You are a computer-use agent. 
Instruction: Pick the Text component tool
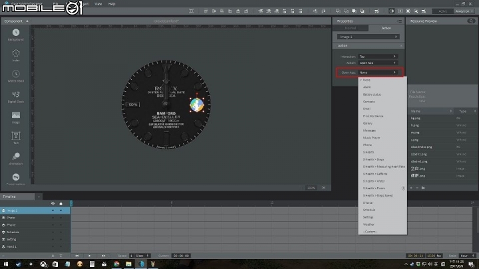pos(15,137)
